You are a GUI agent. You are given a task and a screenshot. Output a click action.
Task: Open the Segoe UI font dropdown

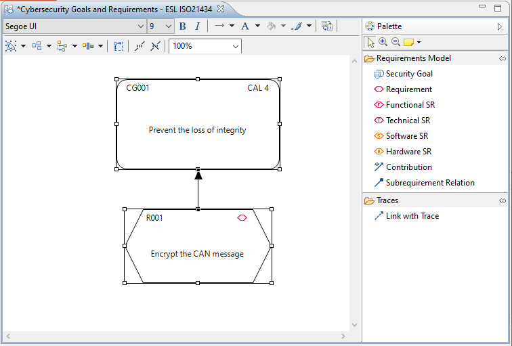(x=141, y=26)
